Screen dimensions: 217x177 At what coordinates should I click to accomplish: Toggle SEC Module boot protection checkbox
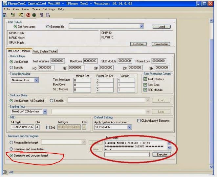click(x=145, y=90)
